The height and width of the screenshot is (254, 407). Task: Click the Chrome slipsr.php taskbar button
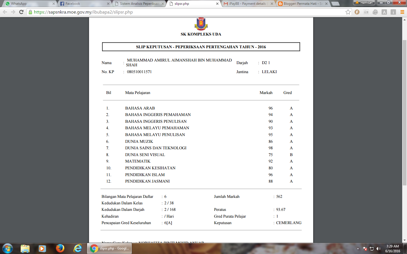[x=109, y=249]
